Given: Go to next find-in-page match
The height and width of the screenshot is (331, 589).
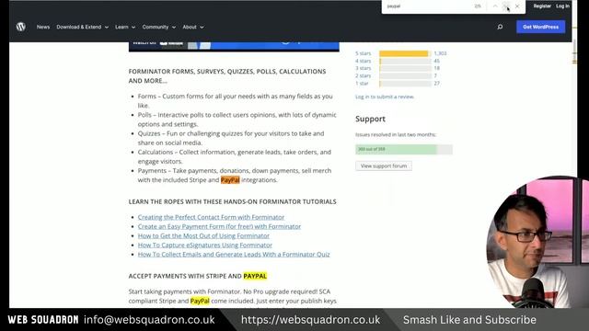Looking at the screenshot, I should coord(506,6).
